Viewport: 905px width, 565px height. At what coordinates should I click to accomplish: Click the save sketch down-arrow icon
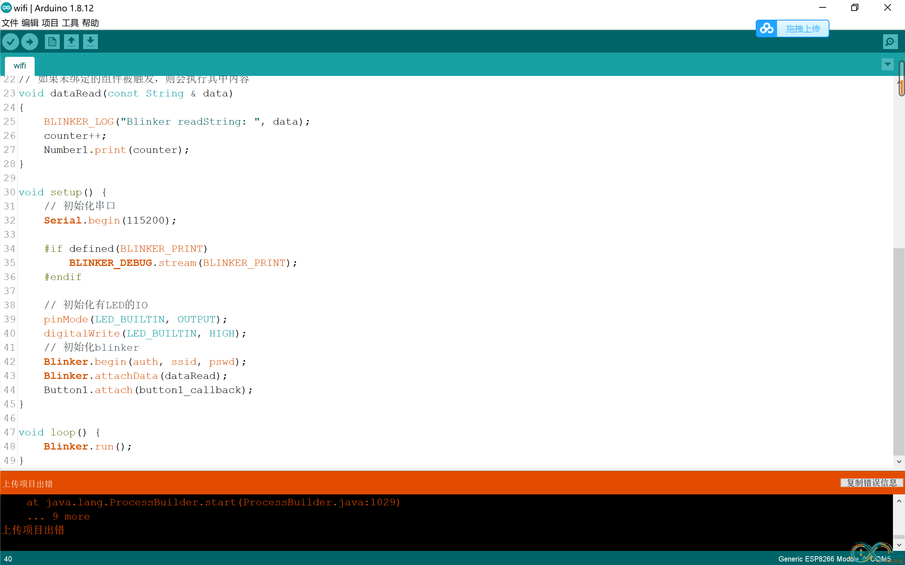coord(90,42)
